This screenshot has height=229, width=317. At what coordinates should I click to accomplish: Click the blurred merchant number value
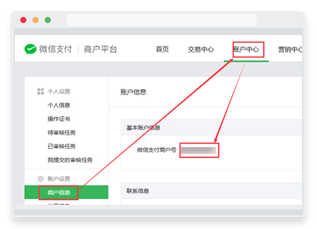[198, 150]
